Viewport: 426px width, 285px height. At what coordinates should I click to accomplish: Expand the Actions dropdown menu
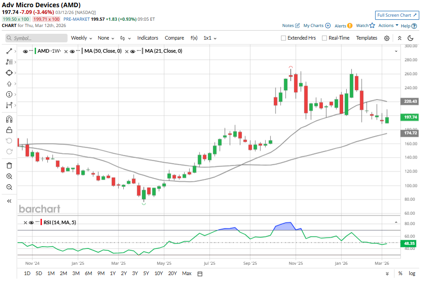(388, 26)
